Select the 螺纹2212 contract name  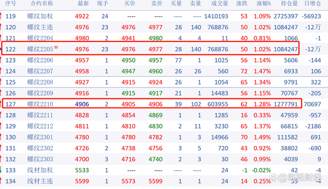[x=40, y=127]
